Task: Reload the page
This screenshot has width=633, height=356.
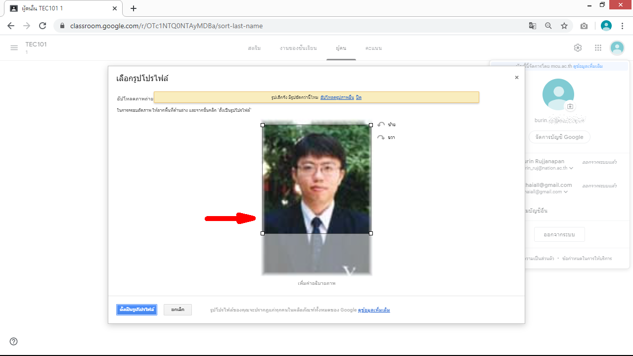Action: pos(43,26)
